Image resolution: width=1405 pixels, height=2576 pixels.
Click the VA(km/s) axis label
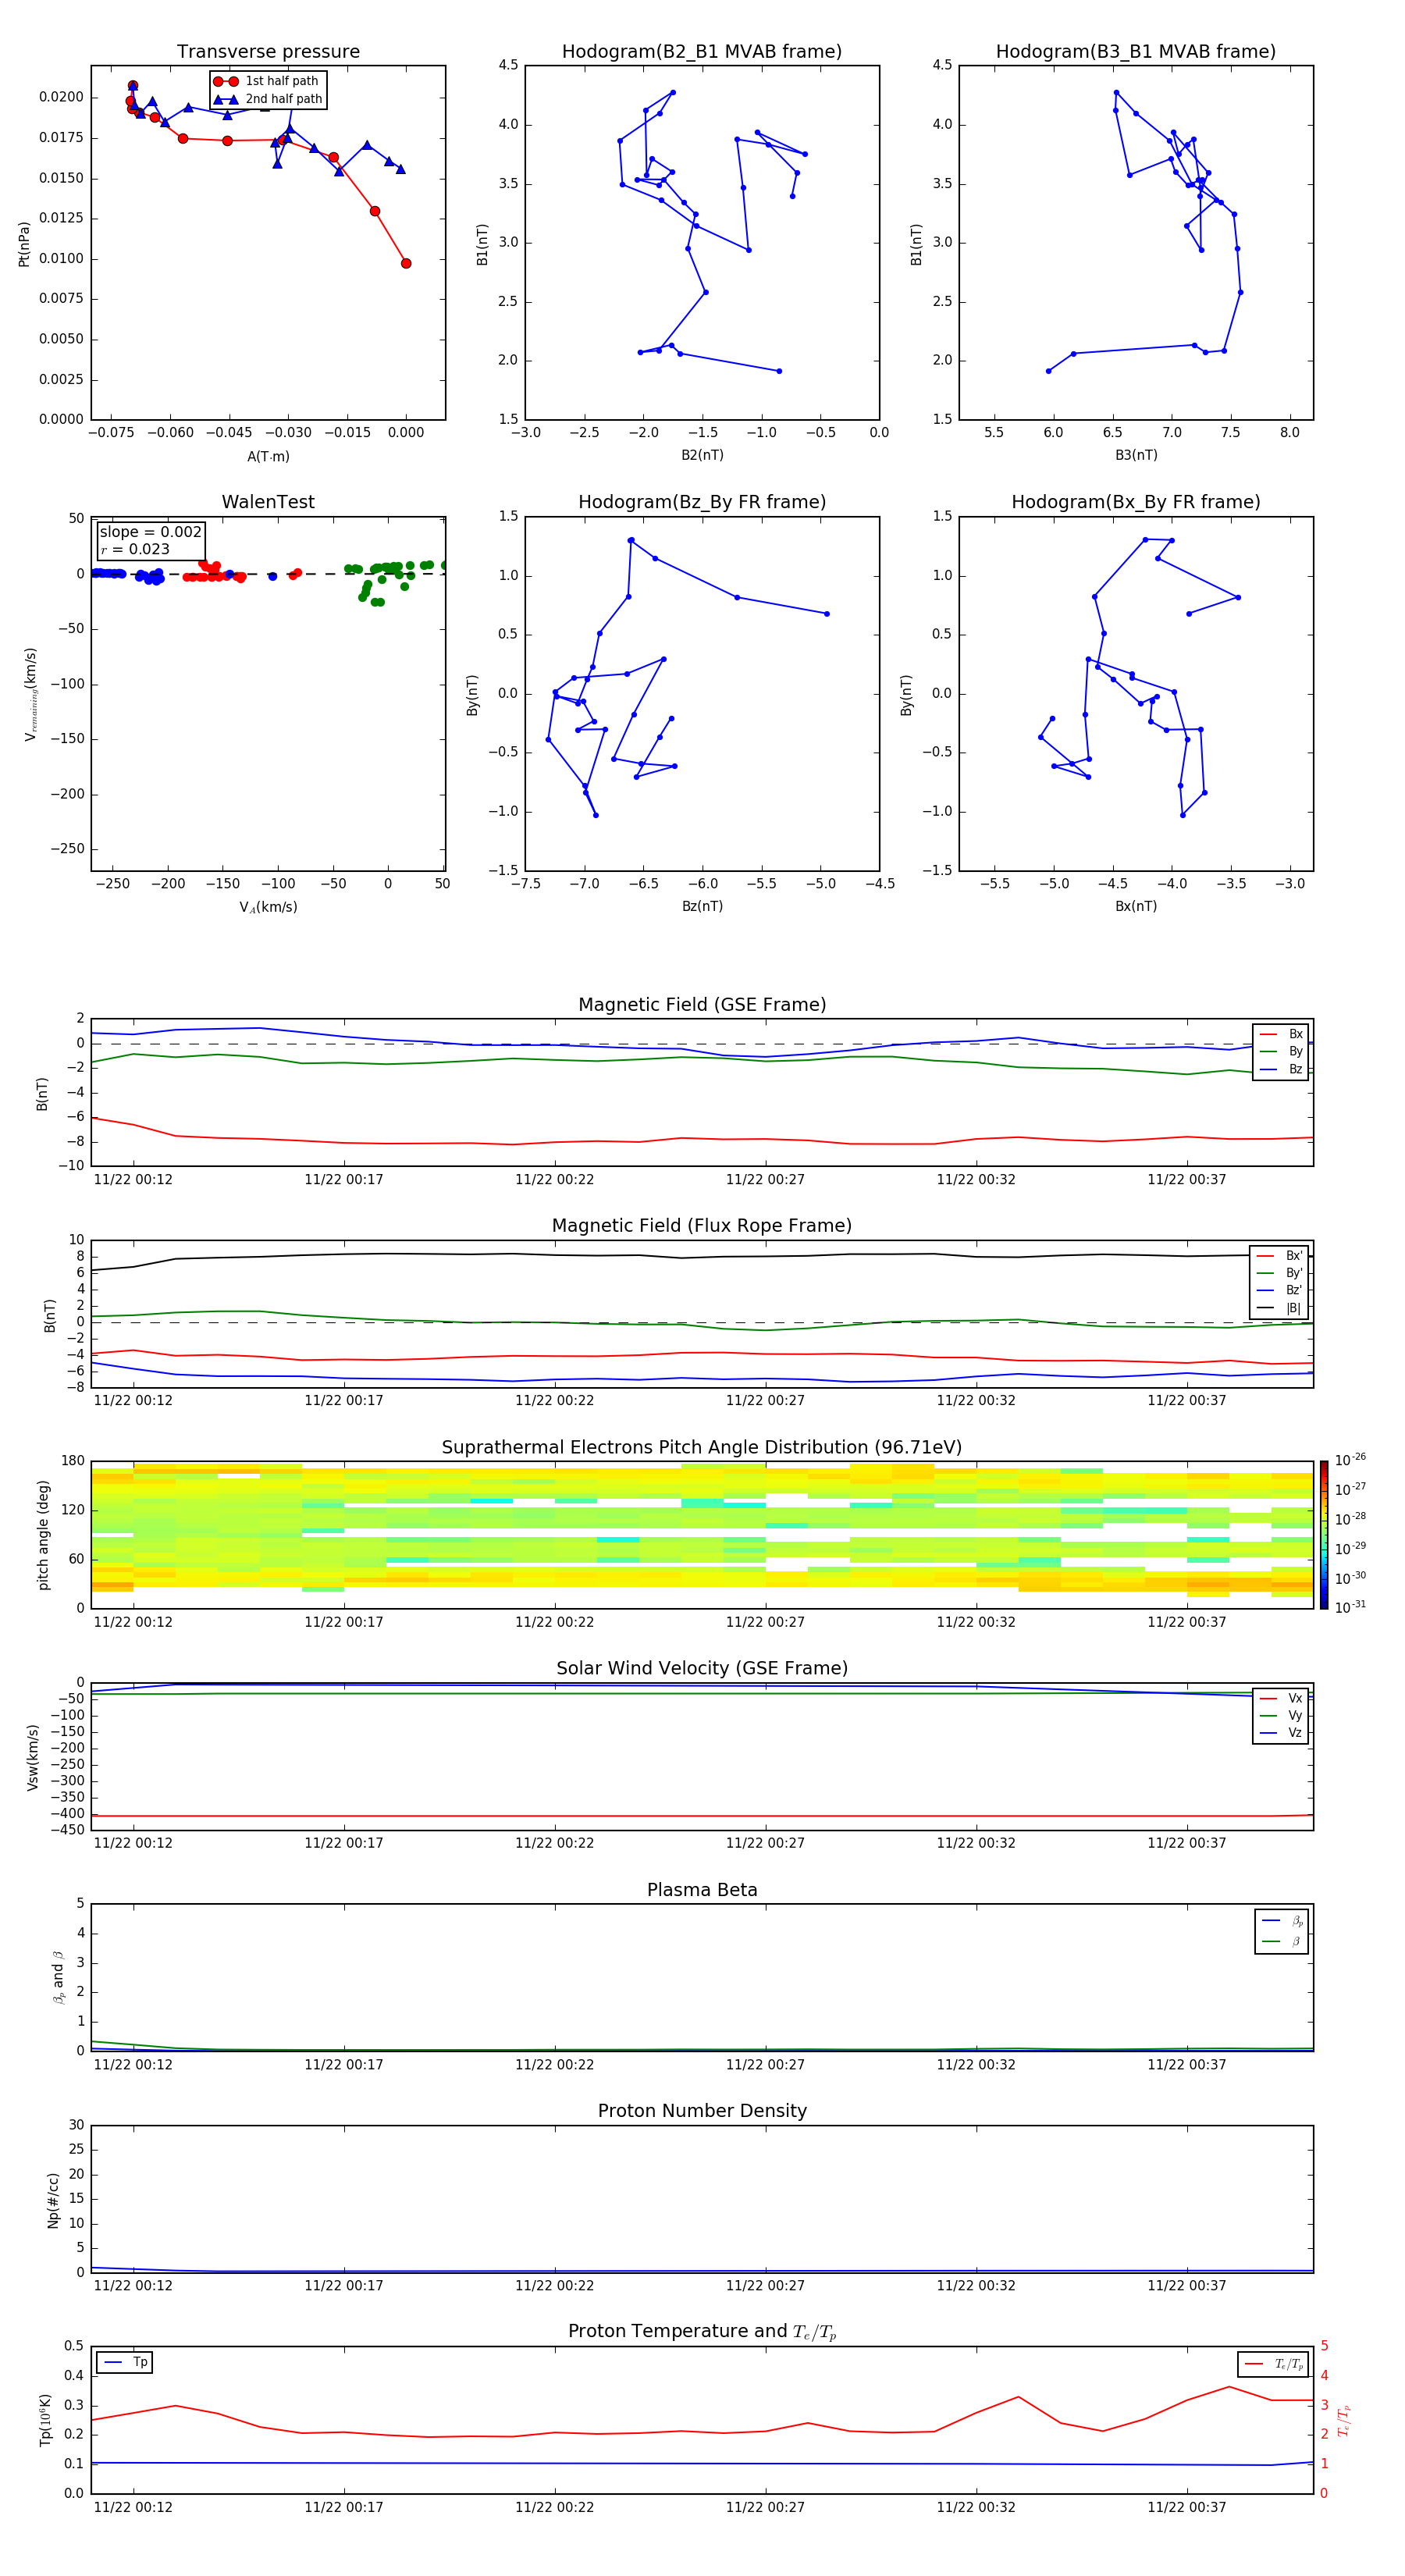268,907
